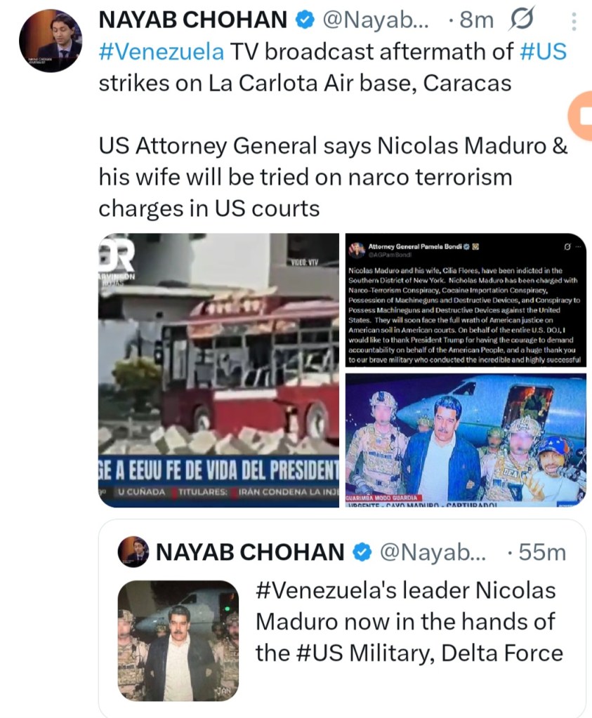Click the @Nayab... handle in the quoted post
This screenshot has height=718, width=592.
point(433,552)
